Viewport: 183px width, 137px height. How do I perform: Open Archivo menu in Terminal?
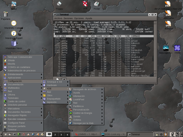tap(58, 18)
